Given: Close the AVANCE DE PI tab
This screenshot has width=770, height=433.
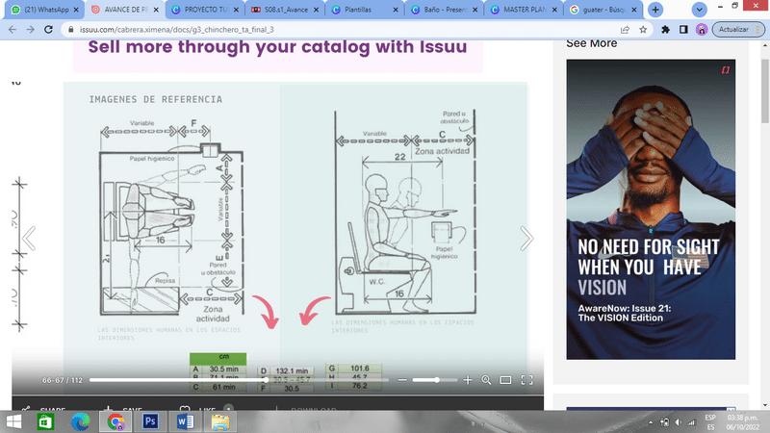Looking at the screenshot, I should [156, 10].
